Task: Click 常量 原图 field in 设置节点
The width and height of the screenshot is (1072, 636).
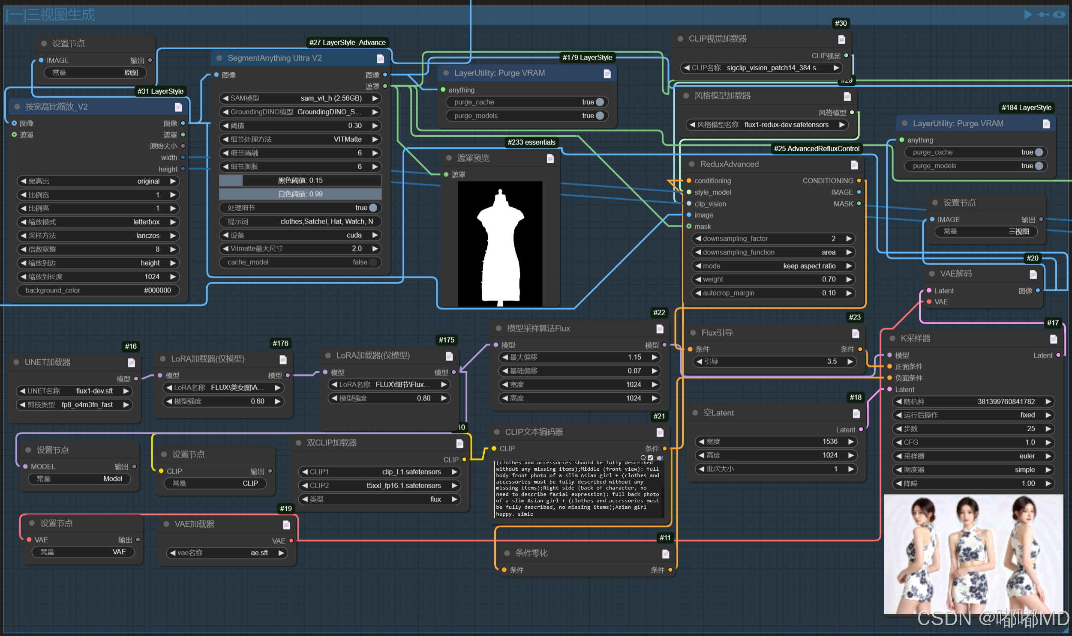Action: tap(95, 73)
